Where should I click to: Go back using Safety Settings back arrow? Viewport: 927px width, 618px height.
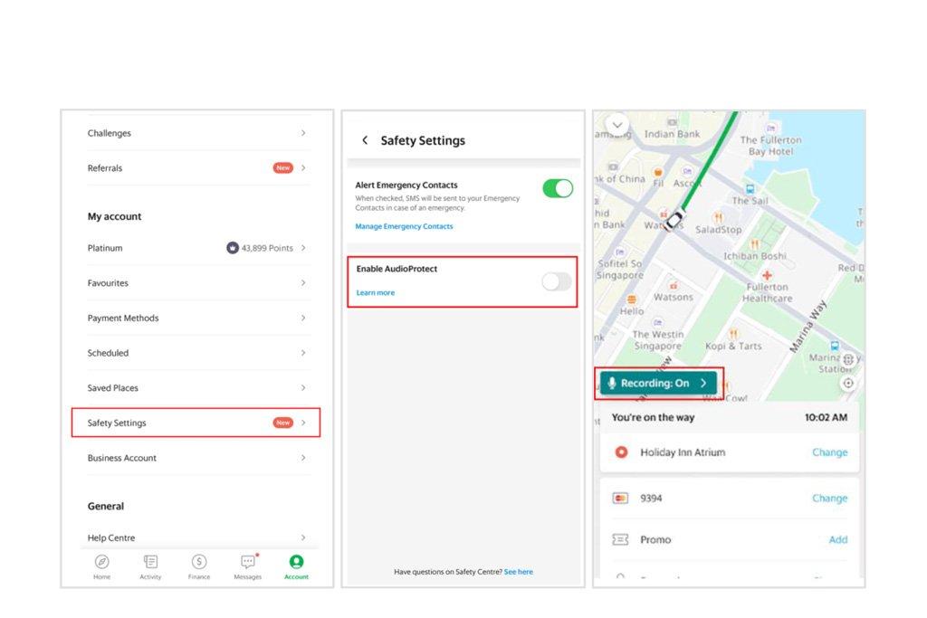click(x=365, y=140)
